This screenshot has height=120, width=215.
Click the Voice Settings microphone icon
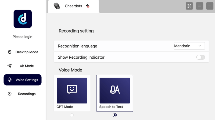point(10,80)
